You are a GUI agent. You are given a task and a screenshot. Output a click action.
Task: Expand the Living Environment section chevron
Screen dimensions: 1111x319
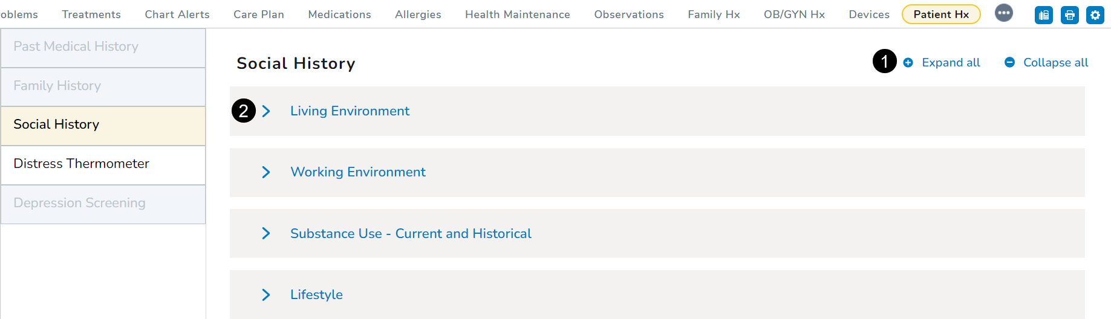266,111
